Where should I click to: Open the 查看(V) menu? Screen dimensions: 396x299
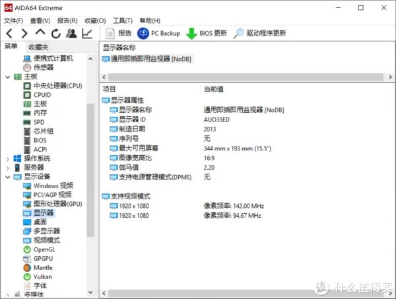[x=40, y=20]
